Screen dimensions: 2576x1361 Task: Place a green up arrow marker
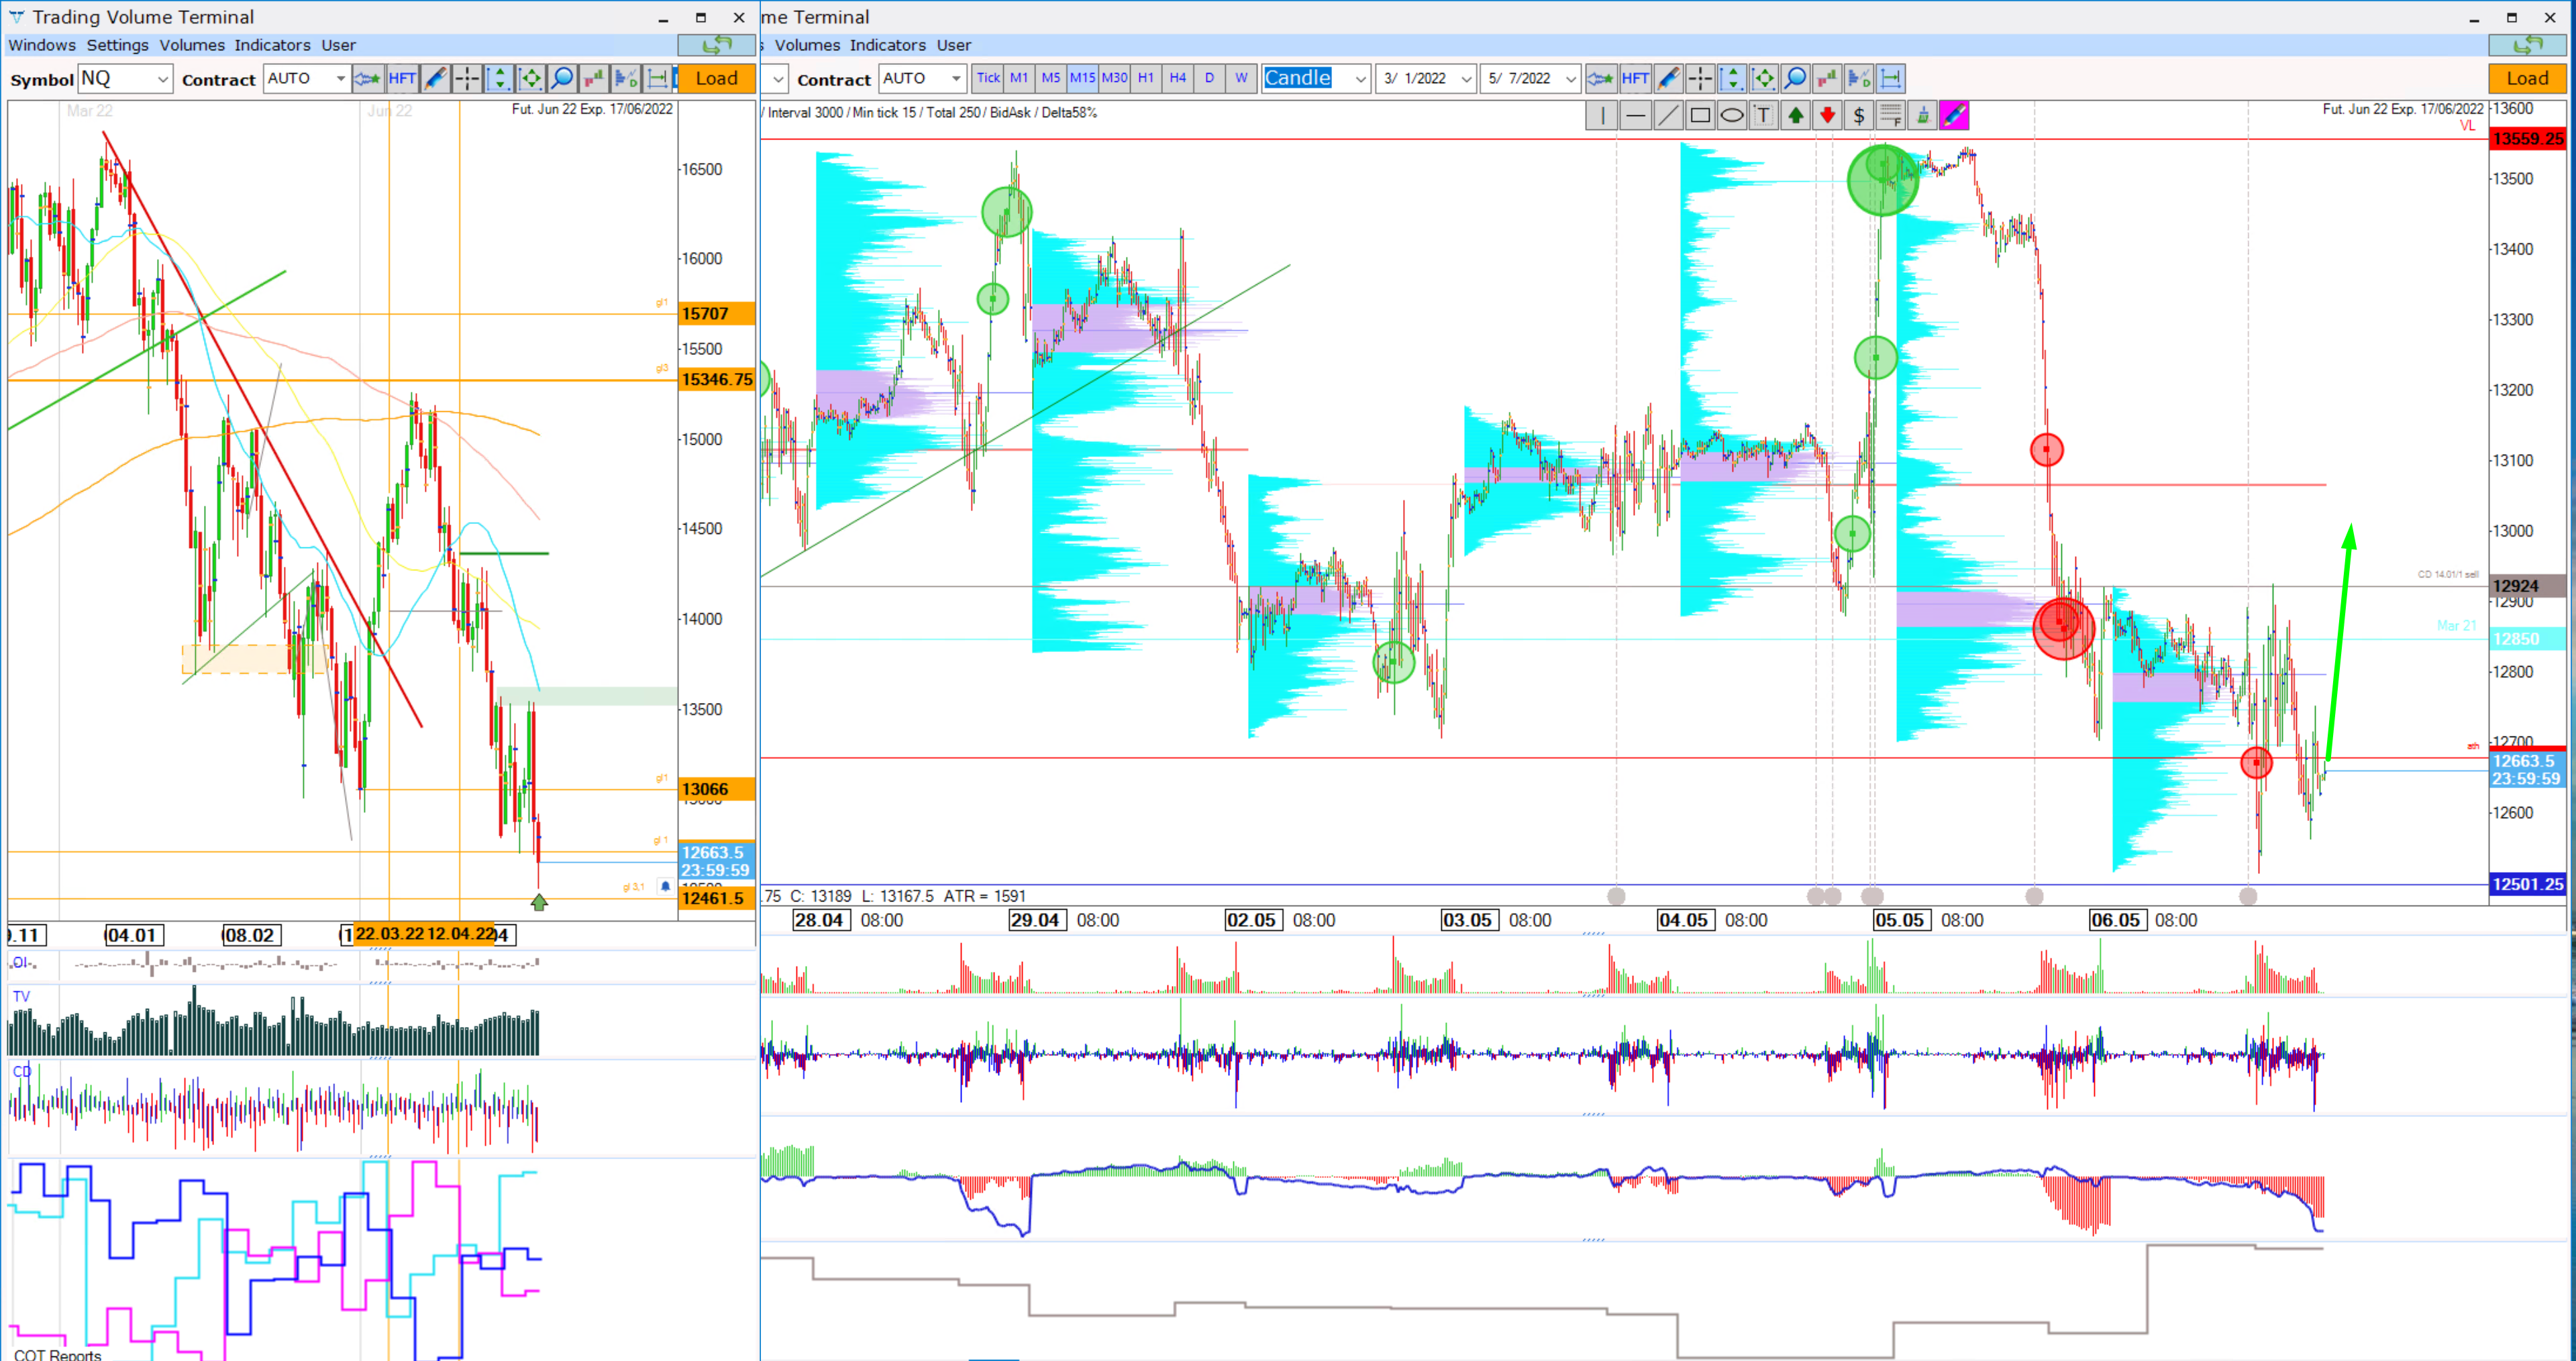[1795, 116]
